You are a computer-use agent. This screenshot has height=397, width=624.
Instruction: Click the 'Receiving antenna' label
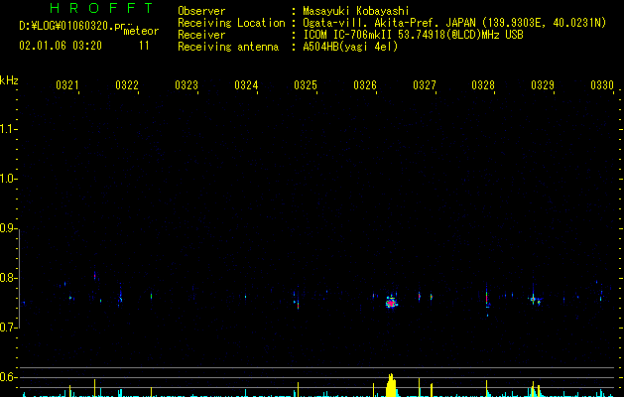[228, 47]
